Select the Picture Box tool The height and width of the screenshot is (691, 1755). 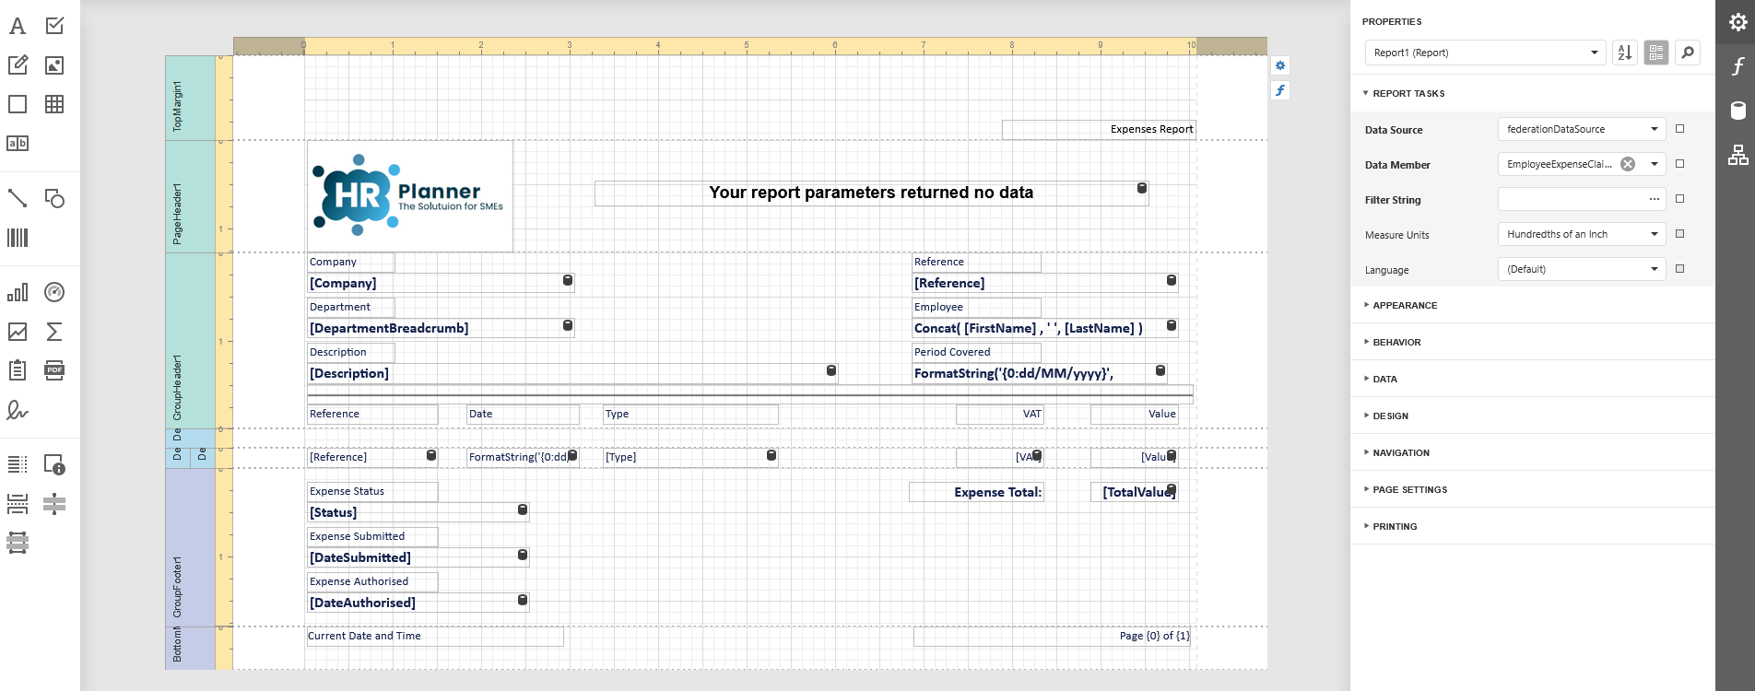click(x=54, y=65)
